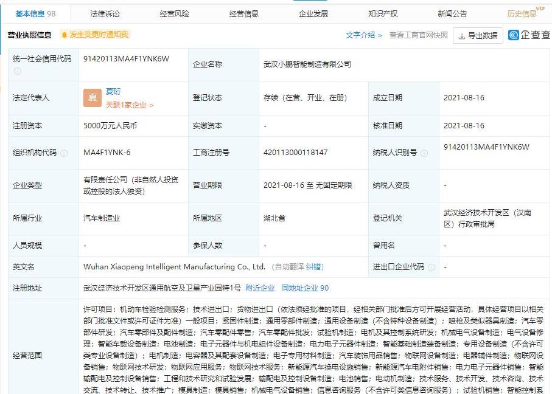Click business registration number 420113000118147
Screen dimensions: 552x394
295,153
